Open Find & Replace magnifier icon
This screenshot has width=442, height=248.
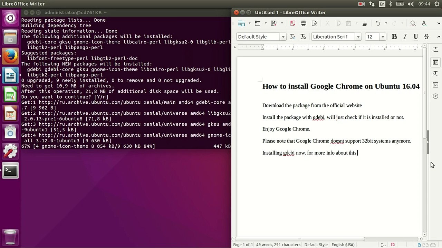pos(413,23)
